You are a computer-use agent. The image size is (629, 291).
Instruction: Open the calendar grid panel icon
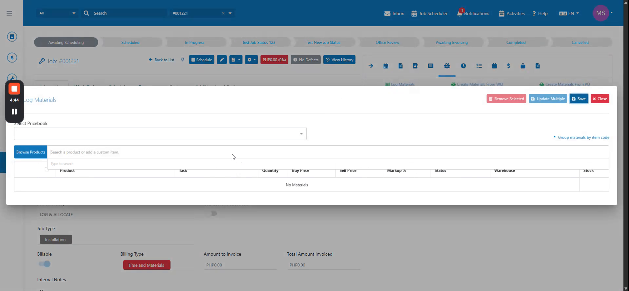[x=386, y=66]
